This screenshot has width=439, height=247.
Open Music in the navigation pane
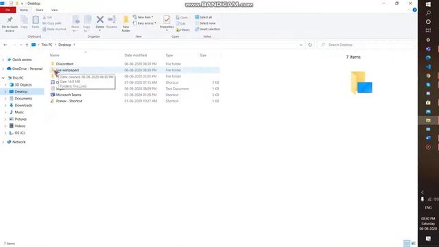19,112
